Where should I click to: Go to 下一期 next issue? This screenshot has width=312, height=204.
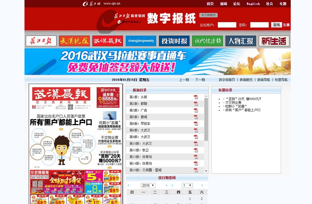pyautogui.click(x=200, y=80)
